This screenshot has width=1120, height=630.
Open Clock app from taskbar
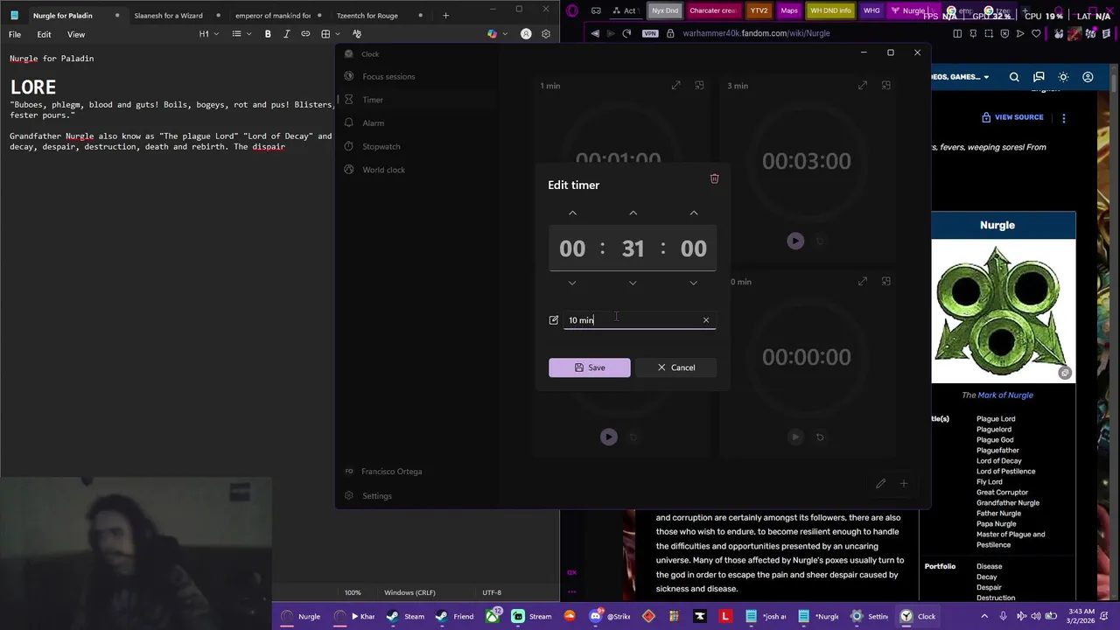(919, 616)
